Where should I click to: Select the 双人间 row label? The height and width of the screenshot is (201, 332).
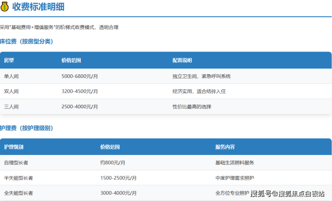pos(11,91)
